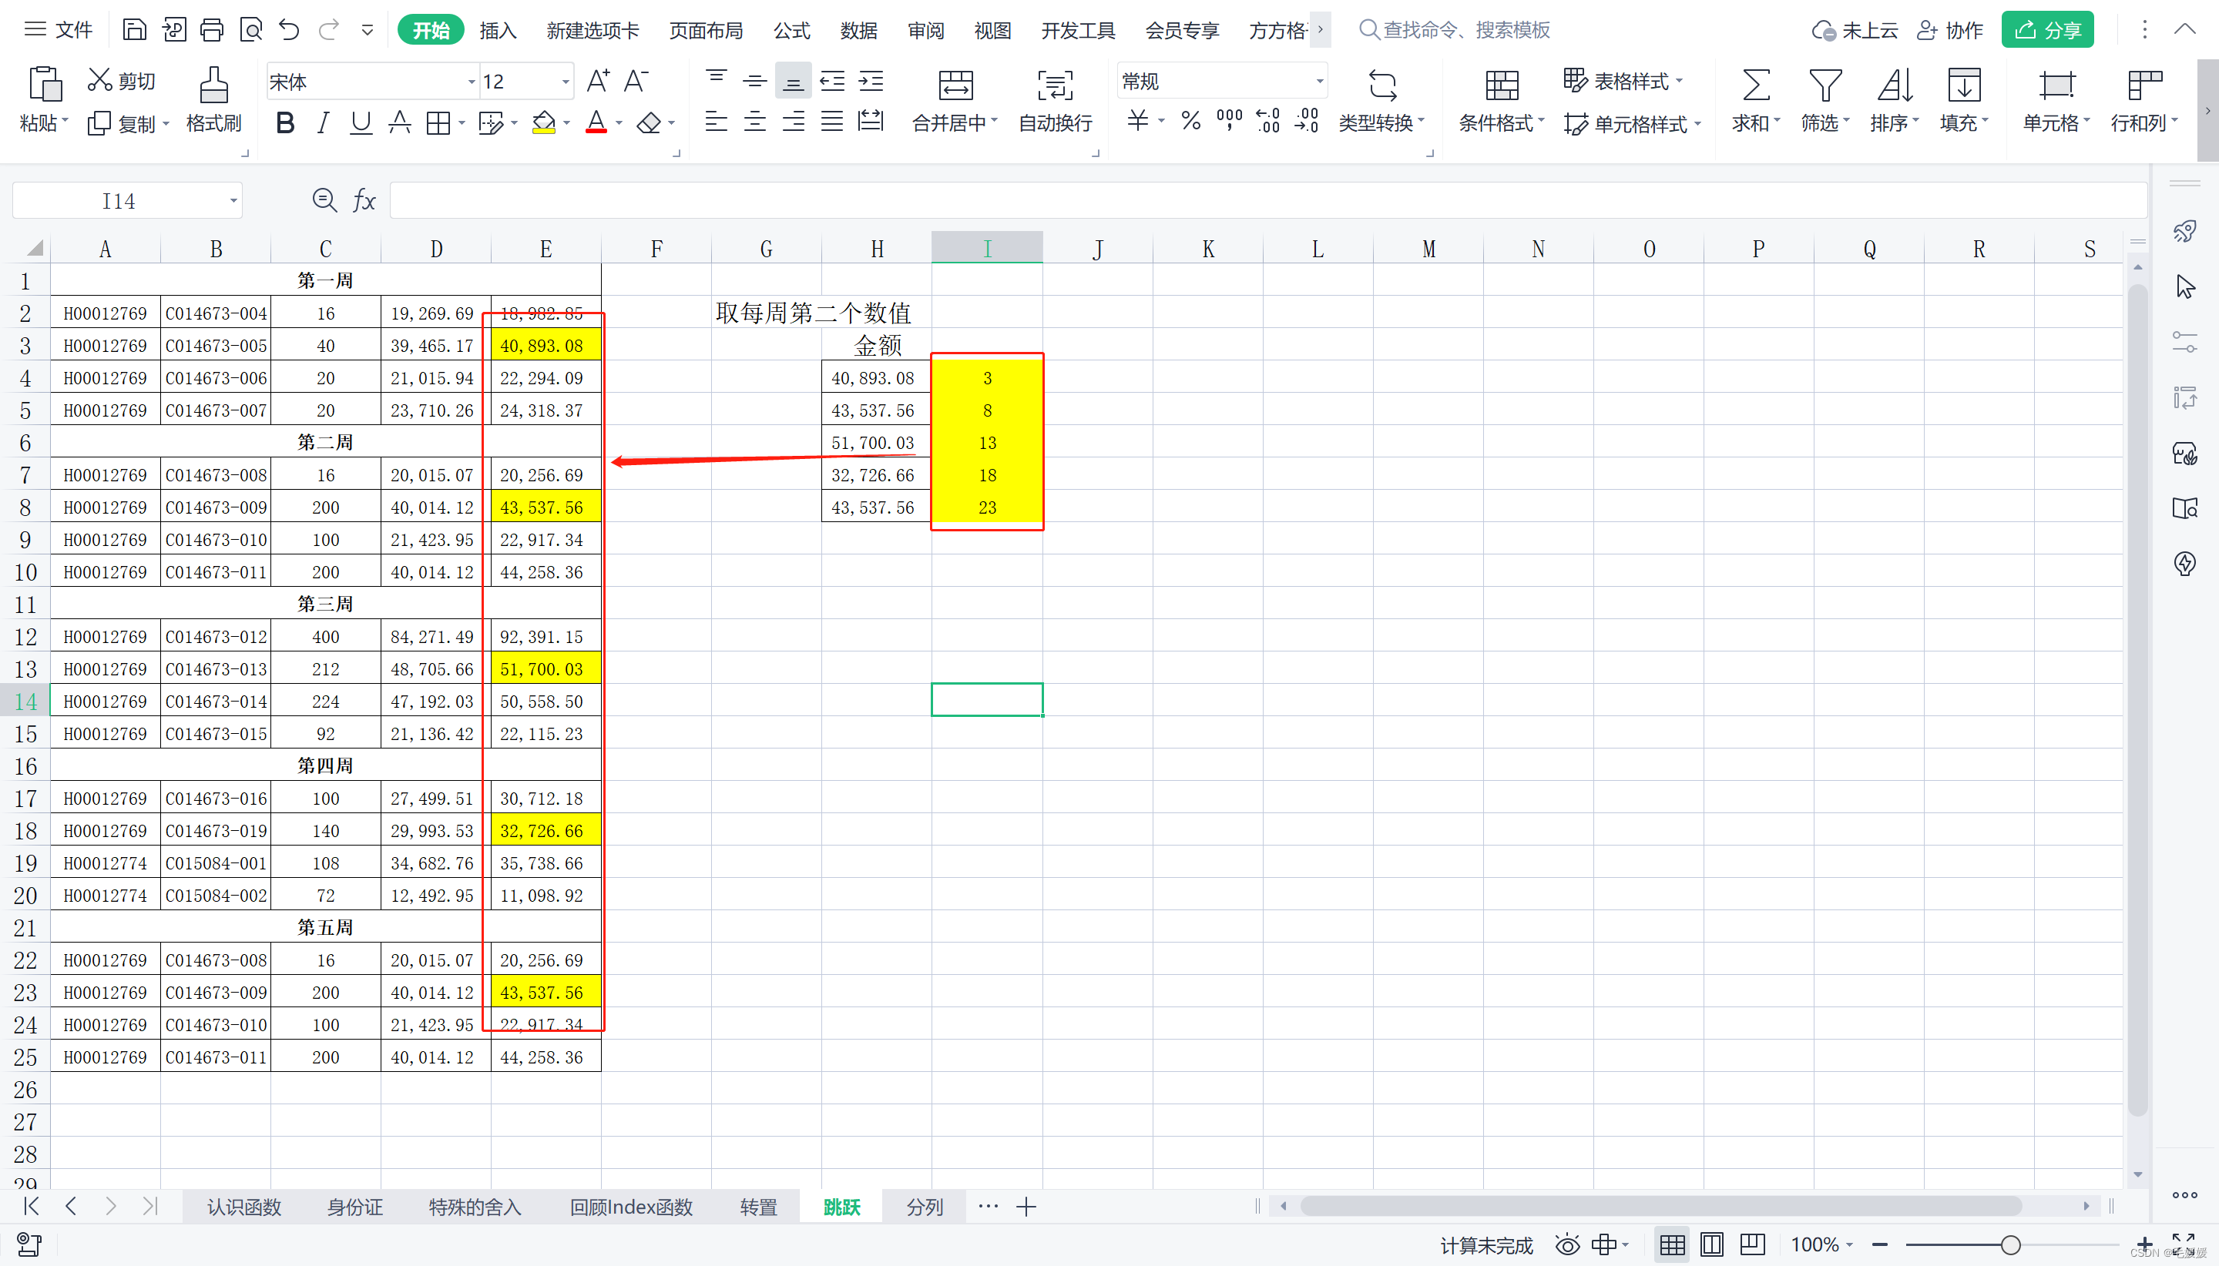2219x1266 pixels.
Task: Open the 100% zoom level dropdown
Action: coord(1821,1244)
